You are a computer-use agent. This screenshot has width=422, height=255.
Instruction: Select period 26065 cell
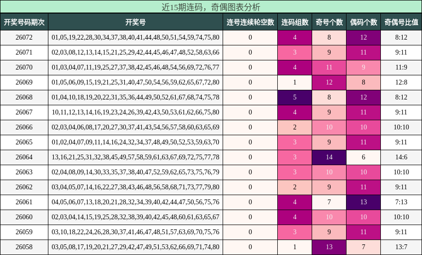[24, 142]
